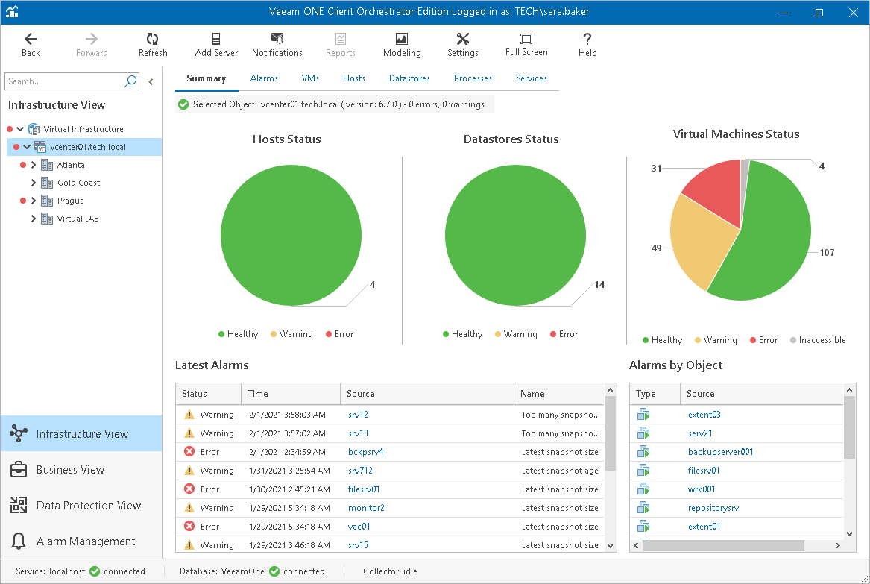
Task: Expand the Virtual LAB tree node
Action: 34,219
